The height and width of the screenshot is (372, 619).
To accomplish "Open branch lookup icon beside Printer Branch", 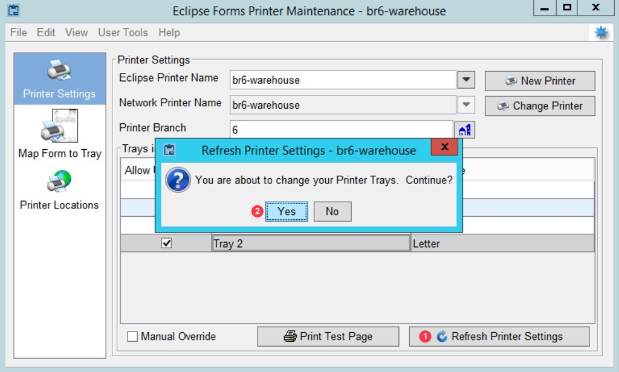I will click(465, 129).
